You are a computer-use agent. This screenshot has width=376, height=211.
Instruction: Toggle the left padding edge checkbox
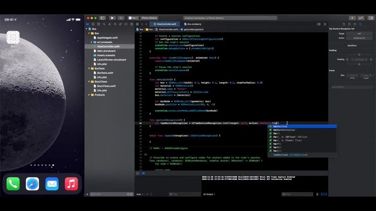pyautogui.click(x=347, y=59)
